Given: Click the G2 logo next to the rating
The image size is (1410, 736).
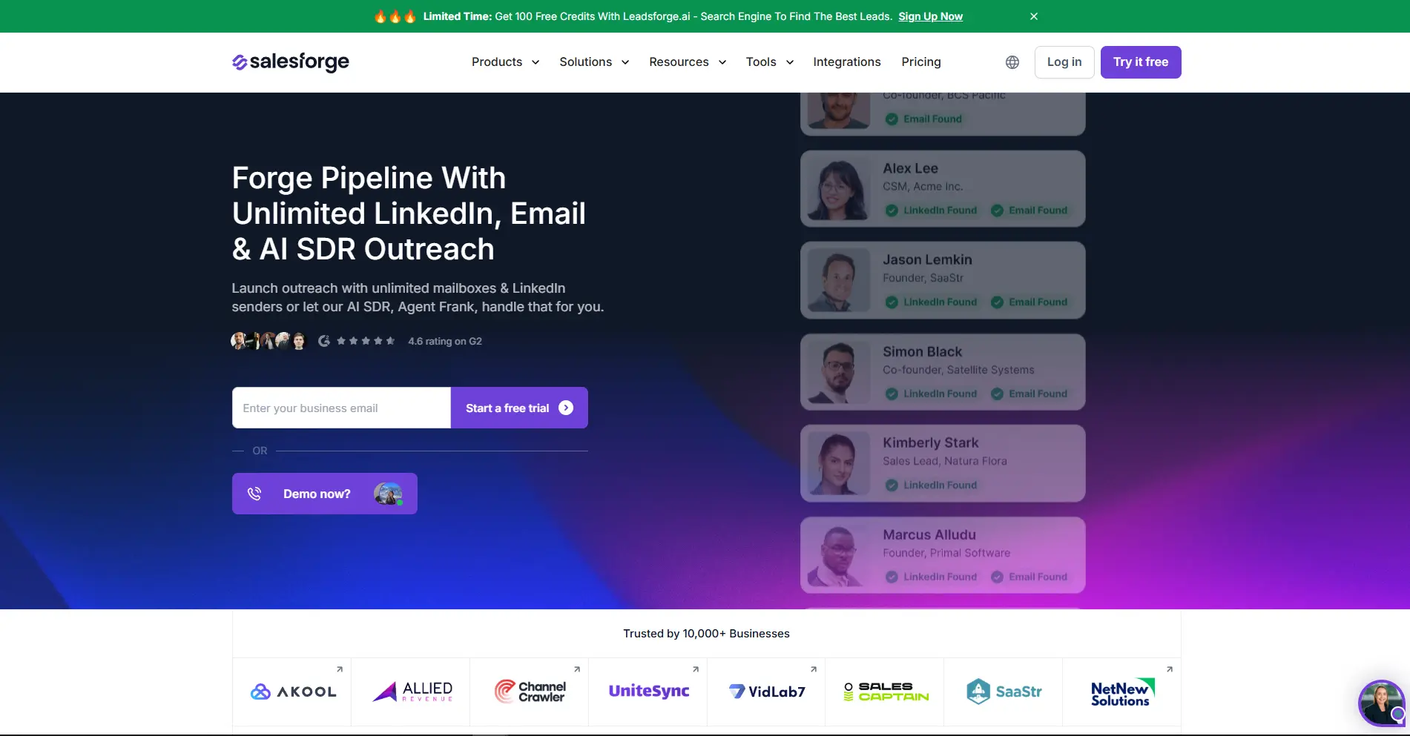Looking at the screenshot, I should click(x=323, y=340).
